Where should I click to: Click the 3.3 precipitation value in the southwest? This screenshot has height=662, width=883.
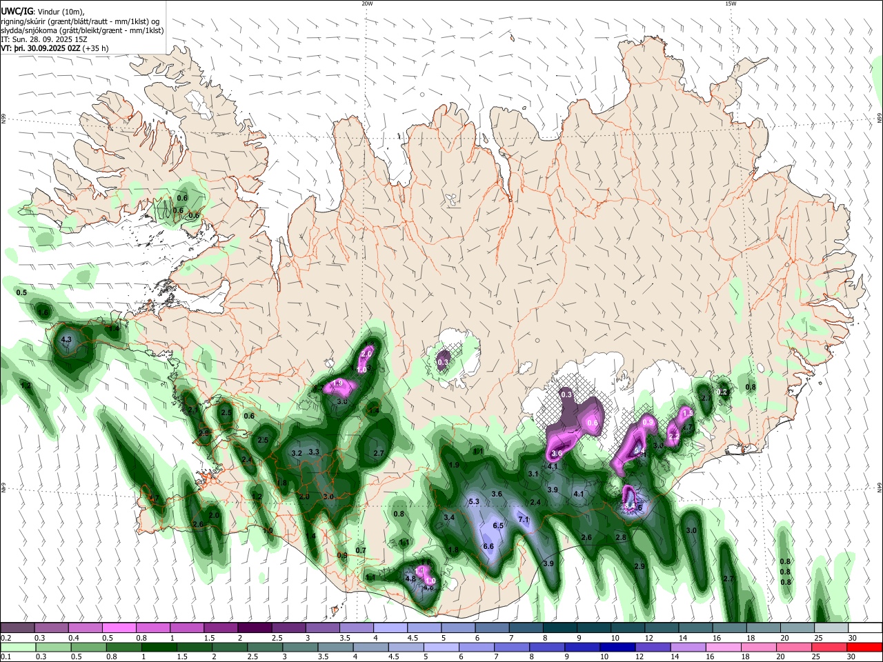click(x=314, y=452)
